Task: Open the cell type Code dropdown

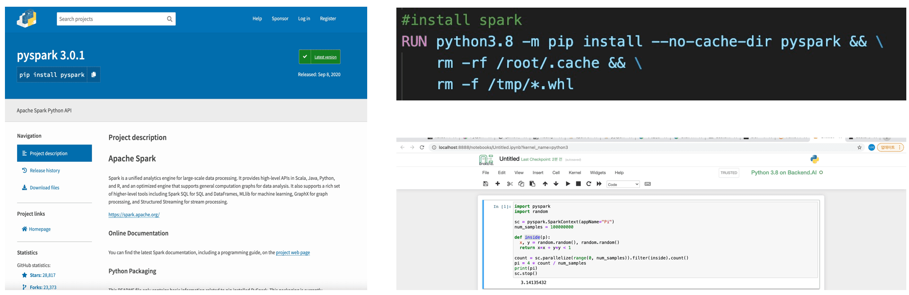Action: point(623,184)
